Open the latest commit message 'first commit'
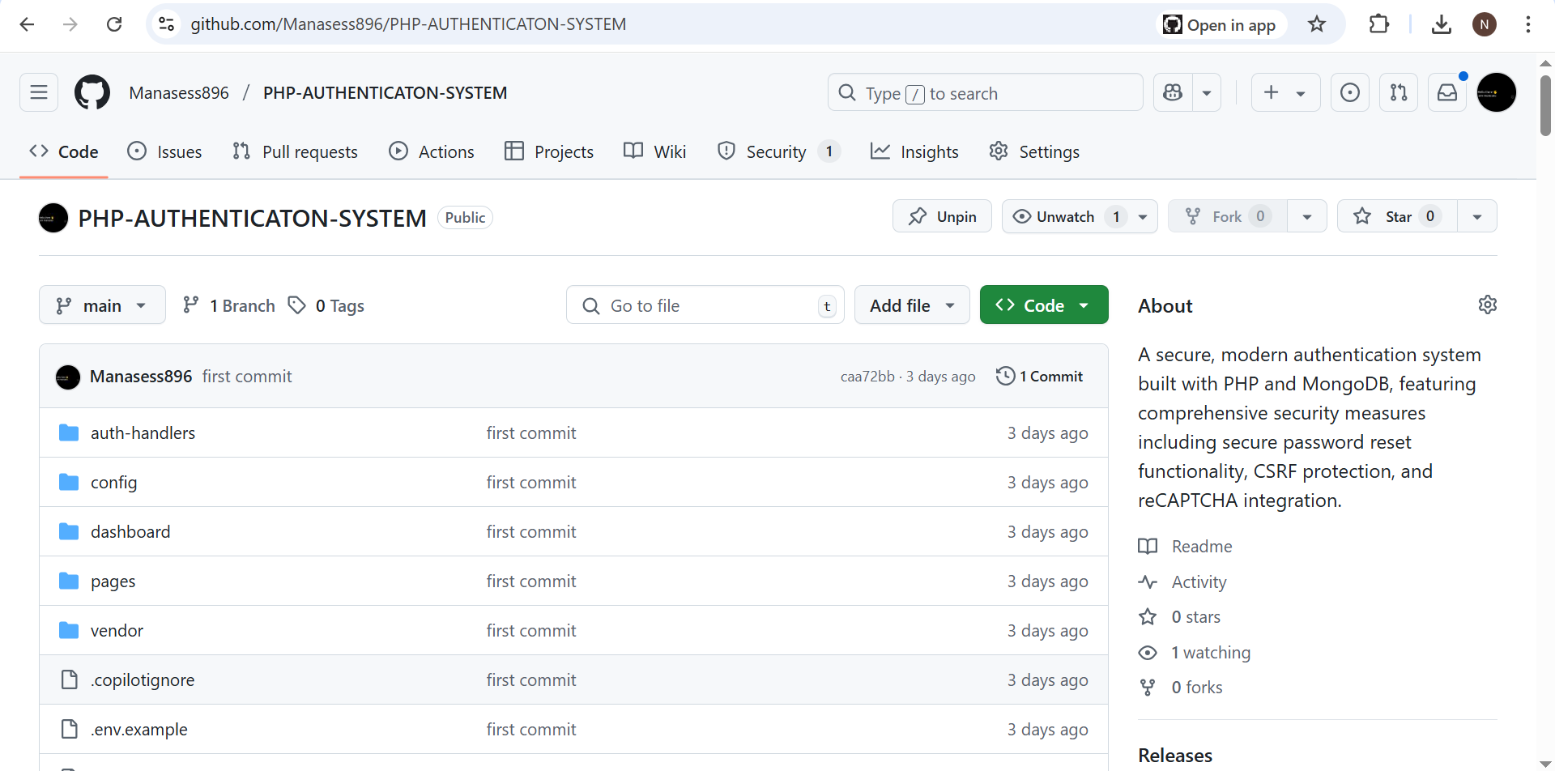 pyautogui.click(x=247, y=377)
